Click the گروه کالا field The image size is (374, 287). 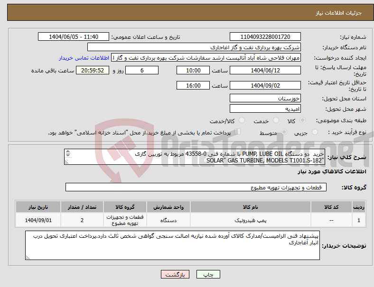pyautogui.click(x=196, y=187)
